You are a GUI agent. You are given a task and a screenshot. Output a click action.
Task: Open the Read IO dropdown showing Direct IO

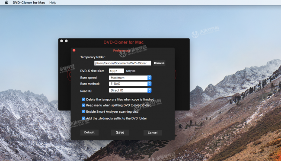[x=130, y=90]
